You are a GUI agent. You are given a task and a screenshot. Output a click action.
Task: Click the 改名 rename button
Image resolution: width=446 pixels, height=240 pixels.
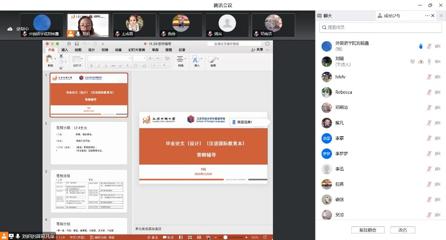(402, 230)
